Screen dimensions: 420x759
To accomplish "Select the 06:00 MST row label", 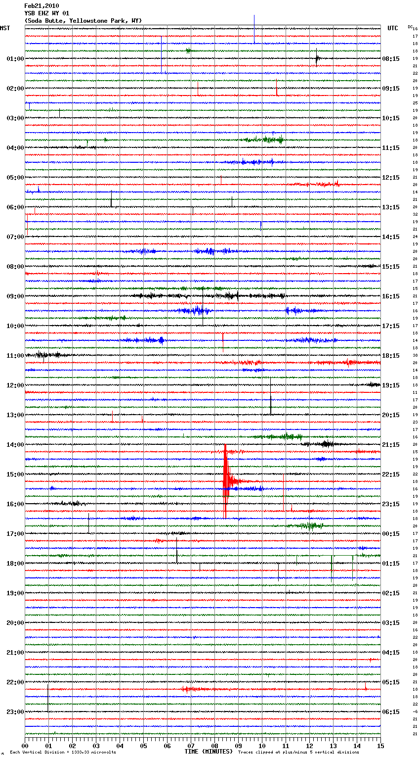I will coord(15,207).
